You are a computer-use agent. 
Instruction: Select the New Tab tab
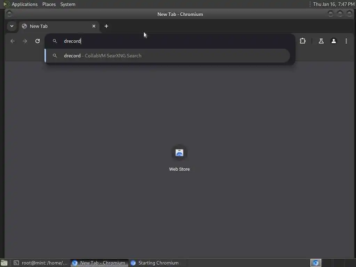click(59, 26)
